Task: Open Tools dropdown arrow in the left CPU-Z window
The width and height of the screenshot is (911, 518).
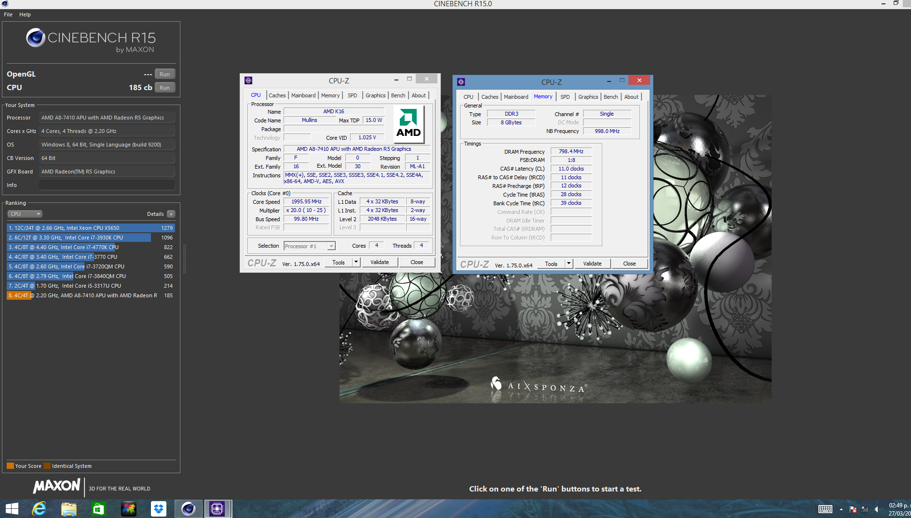Action: [x=356, y=263]
